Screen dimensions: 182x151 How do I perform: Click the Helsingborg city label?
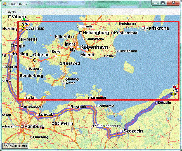coord(96,33)
